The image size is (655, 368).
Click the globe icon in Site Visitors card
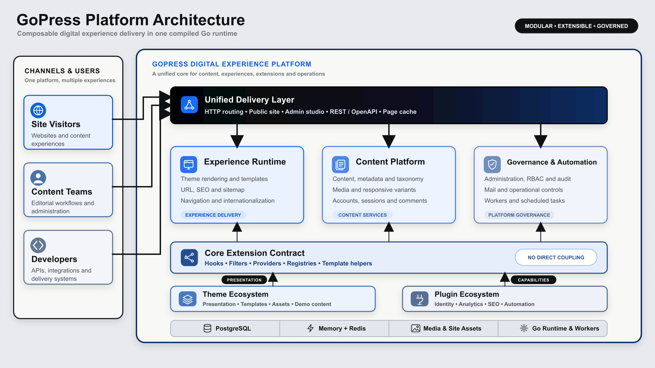click(38, 110)
